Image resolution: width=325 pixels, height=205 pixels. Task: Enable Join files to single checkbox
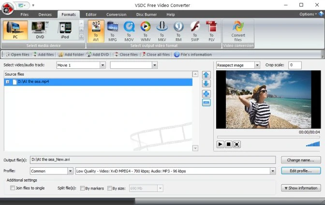coord(13,188)
